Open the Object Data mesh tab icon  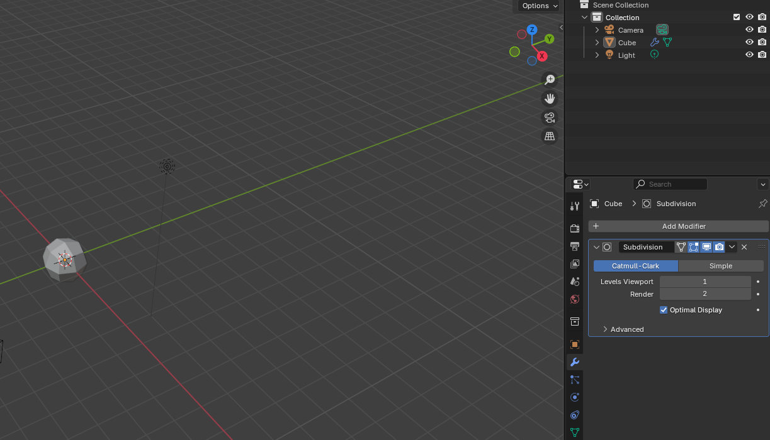coord(574,432)
